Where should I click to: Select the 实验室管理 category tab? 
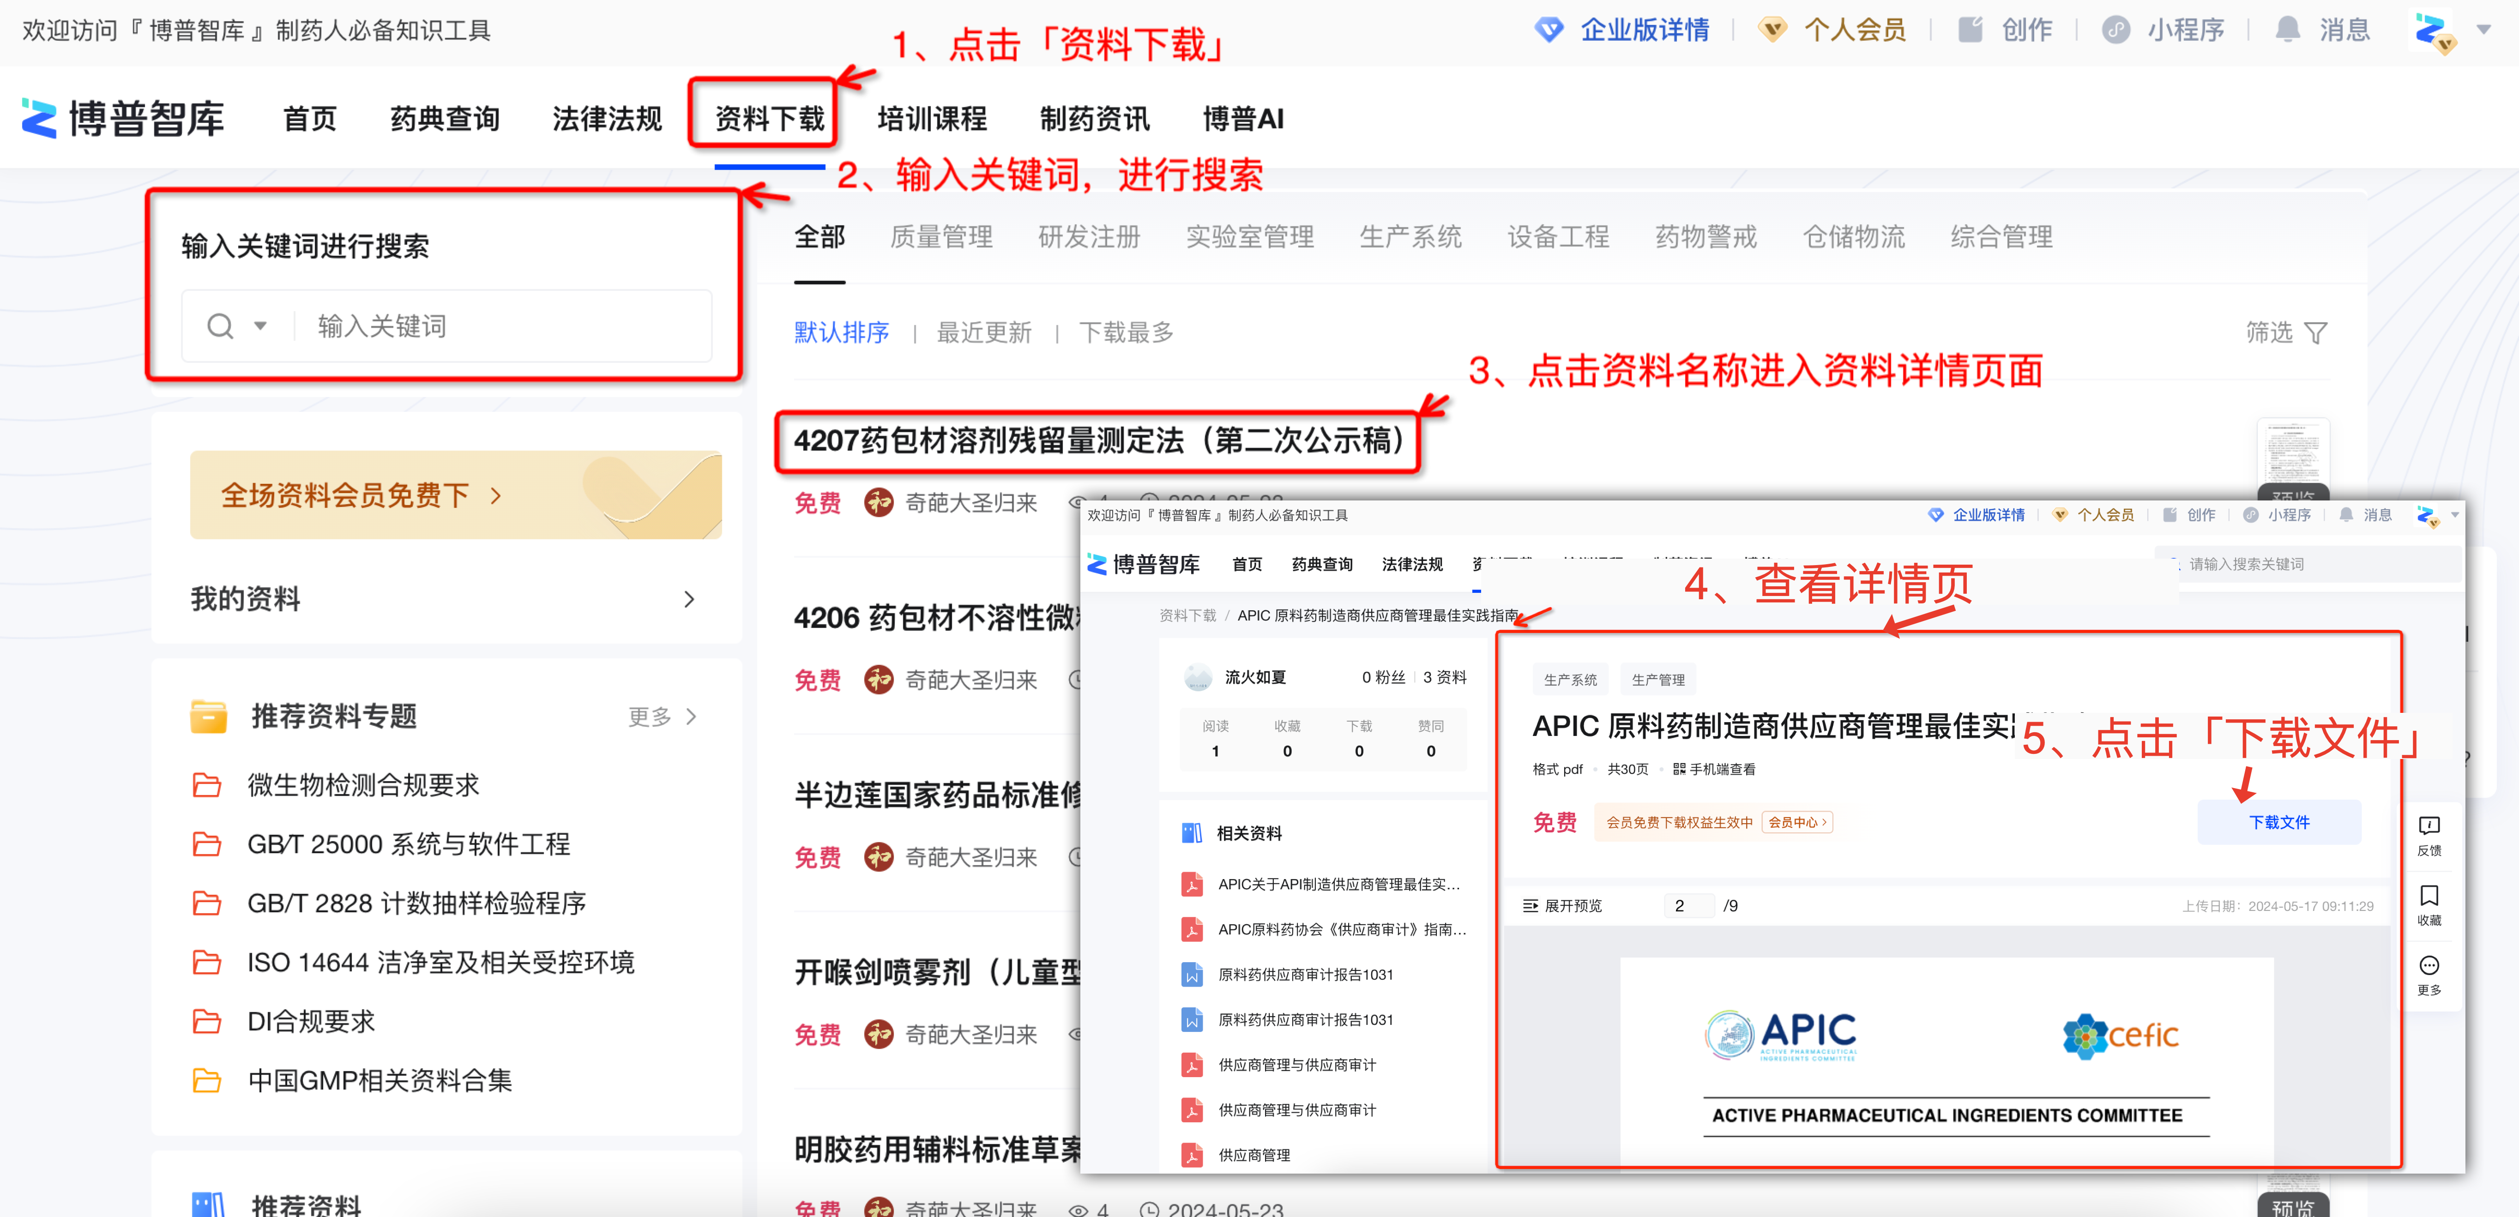pyautogui.click(x=1250, y=236)
